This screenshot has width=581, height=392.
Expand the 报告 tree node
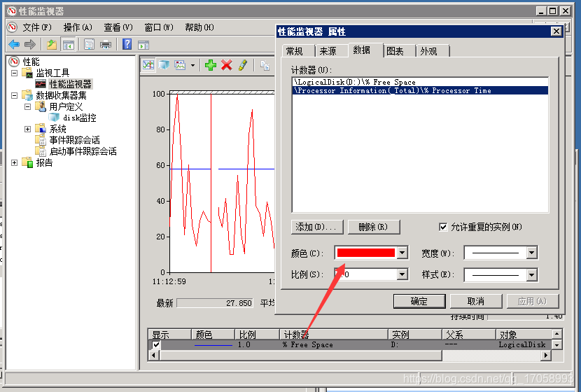click(x=14, y=162)
